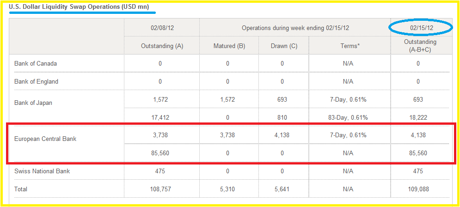460x207 pixels.
Task: Click the "108,757" total outstanding value
Action: (160, 189)
